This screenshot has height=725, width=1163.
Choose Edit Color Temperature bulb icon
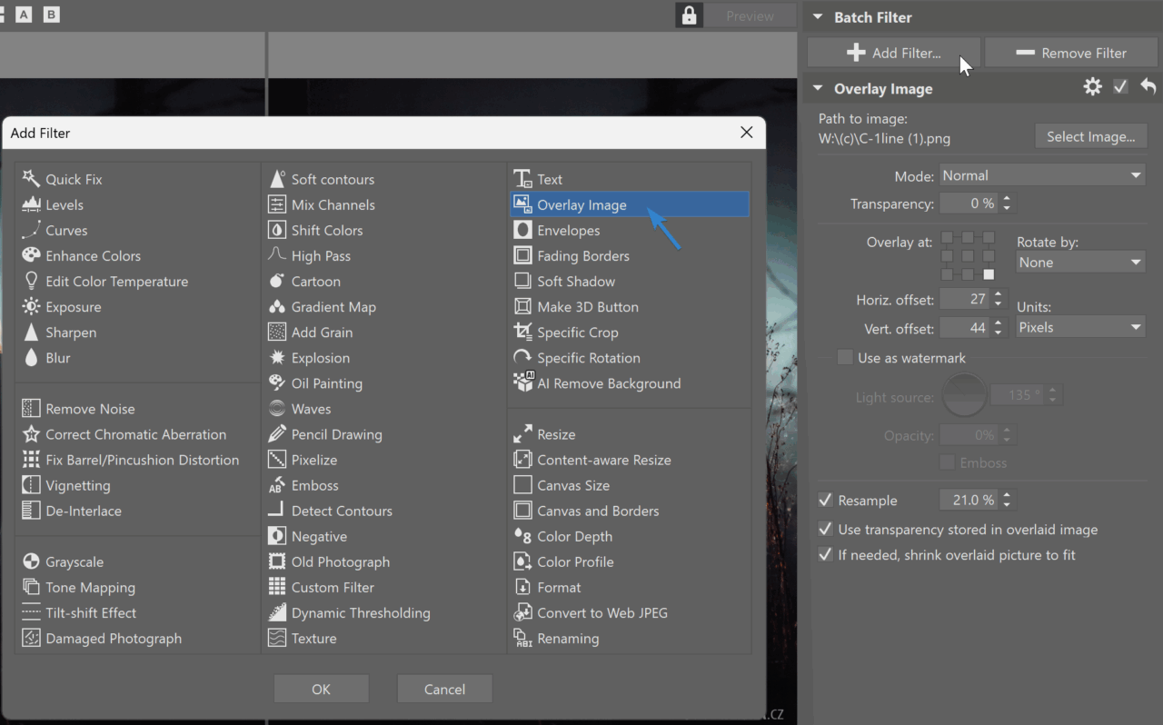(31, 281)
